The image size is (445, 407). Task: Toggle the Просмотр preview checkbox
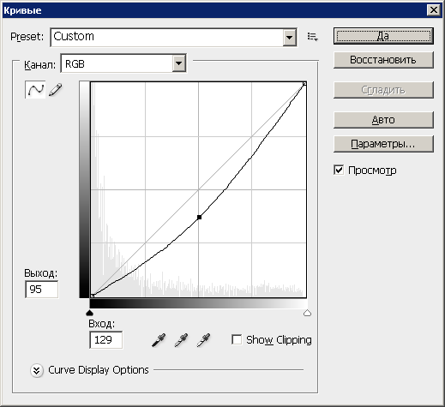point(339,170)
